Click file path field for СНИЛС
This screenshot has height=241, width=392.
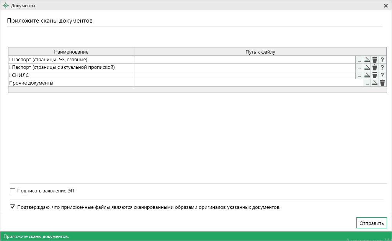point(245,75)
